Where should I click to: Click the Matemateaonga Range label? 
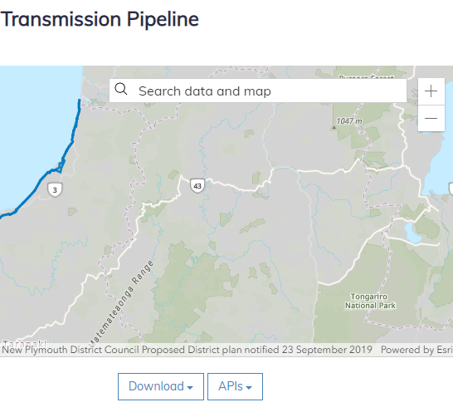point(121,303)
